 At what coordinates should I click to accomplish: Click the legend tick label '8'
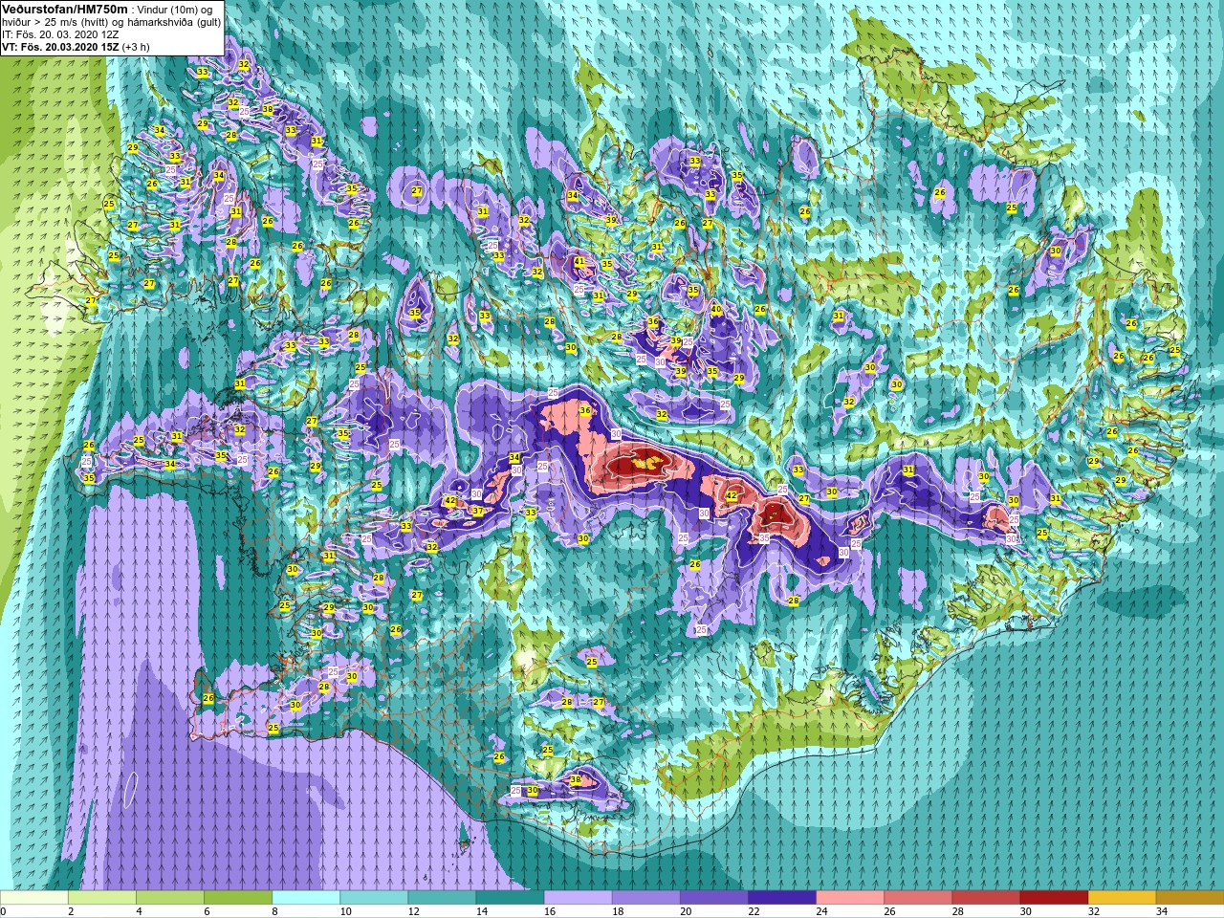click(x=274, y=911)
